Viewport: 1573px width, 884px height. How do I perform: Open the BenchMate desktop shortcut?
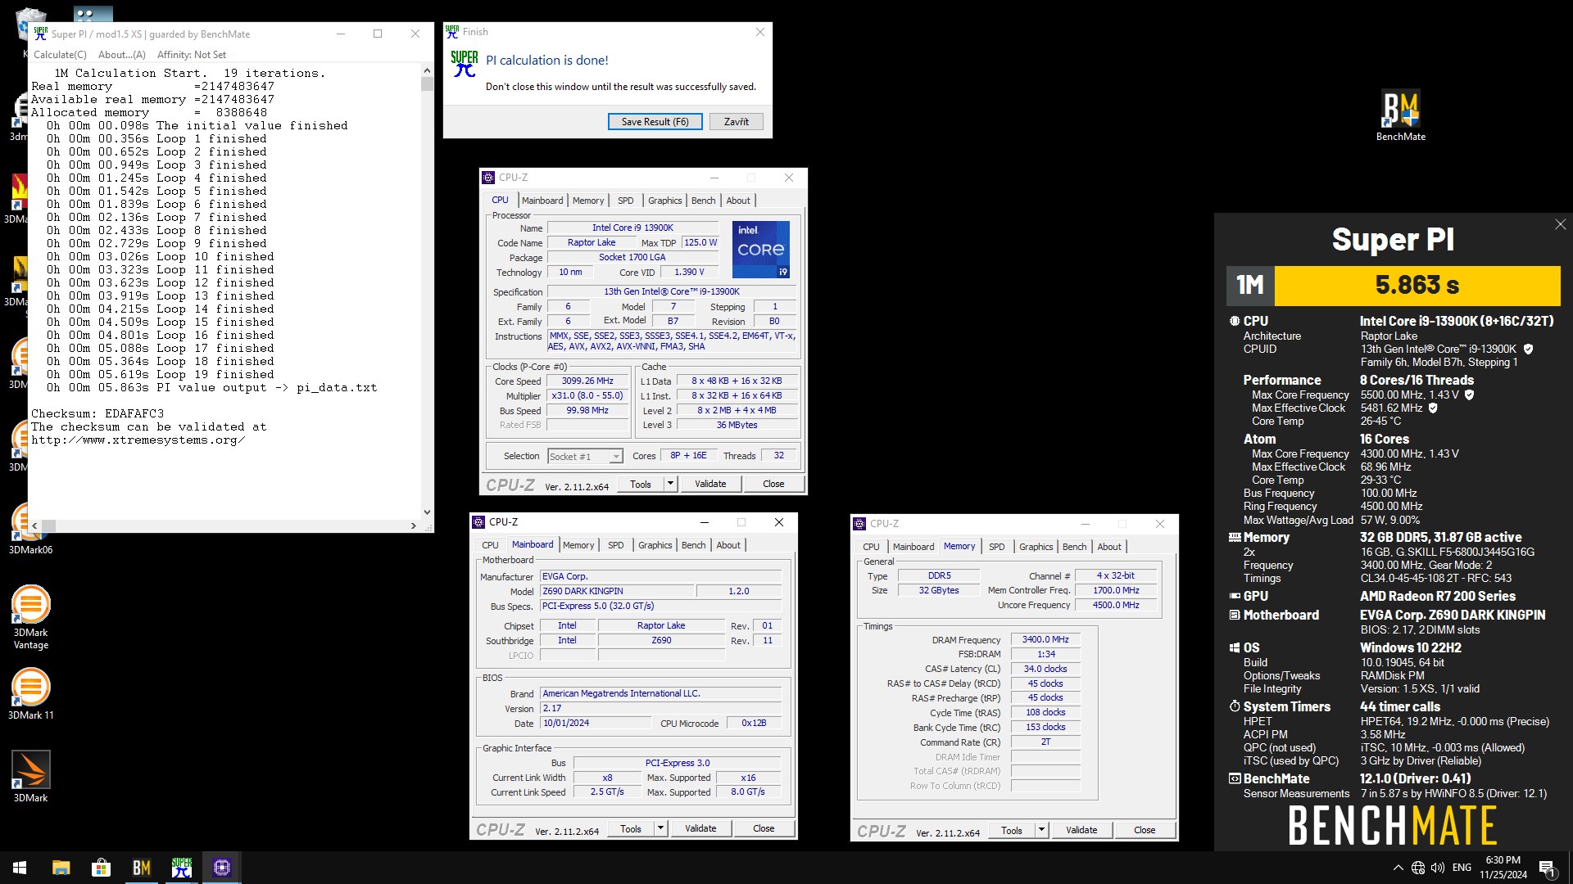click(1400, 115)
